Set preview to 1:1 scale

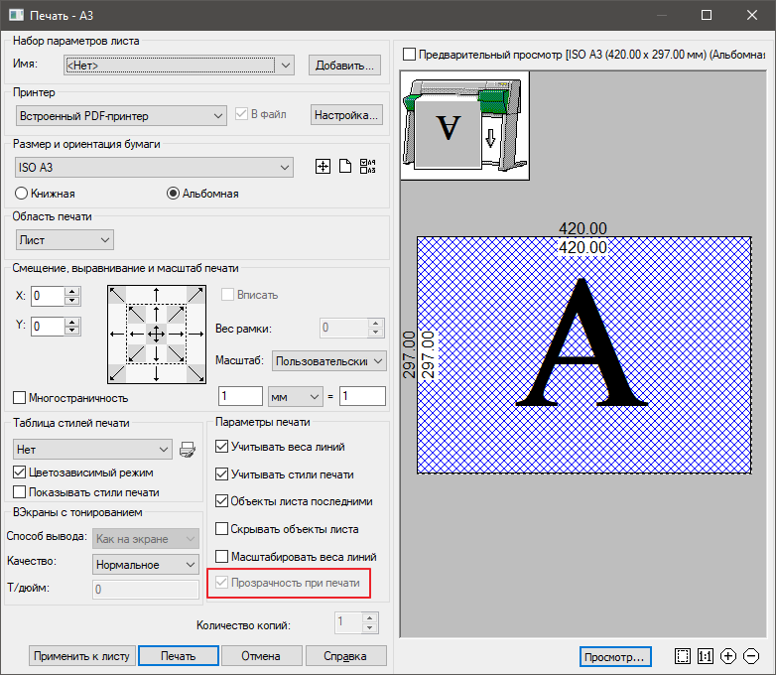[x=706, y=656]
